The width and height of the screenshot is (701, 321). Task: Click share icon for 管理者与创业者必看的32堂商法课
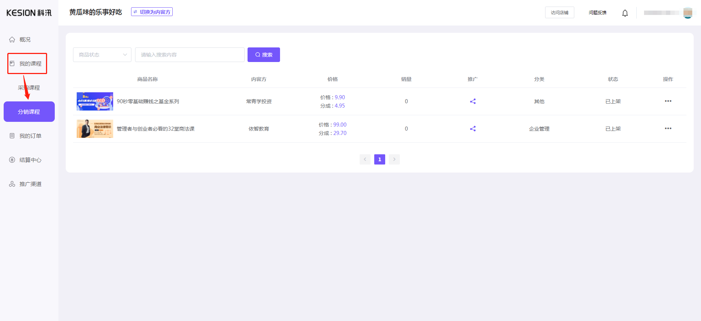(x=472, y=129)
